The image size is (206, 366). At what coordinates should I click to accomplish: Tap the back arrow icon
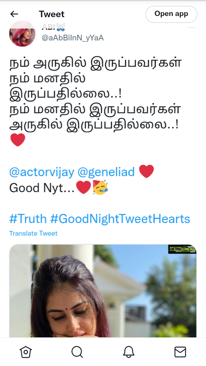14,14
